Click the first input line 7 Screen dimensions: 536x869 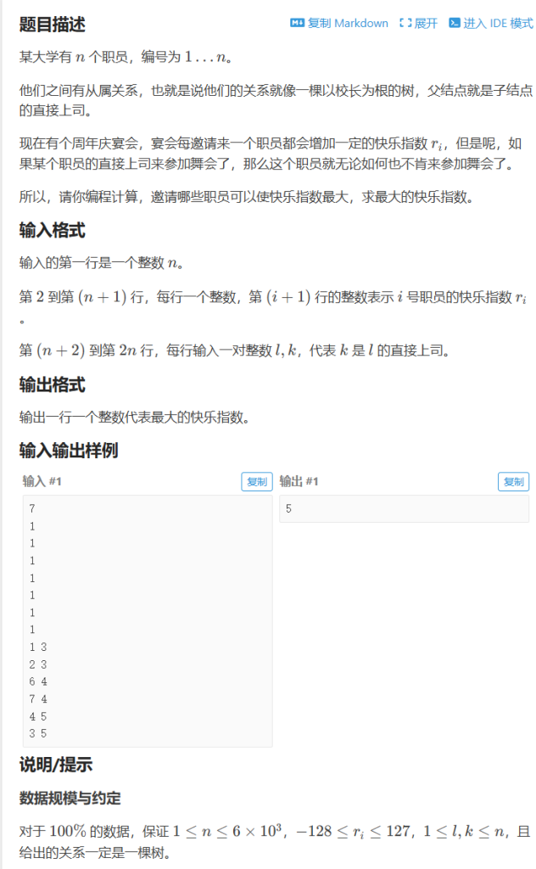(32, 508)
